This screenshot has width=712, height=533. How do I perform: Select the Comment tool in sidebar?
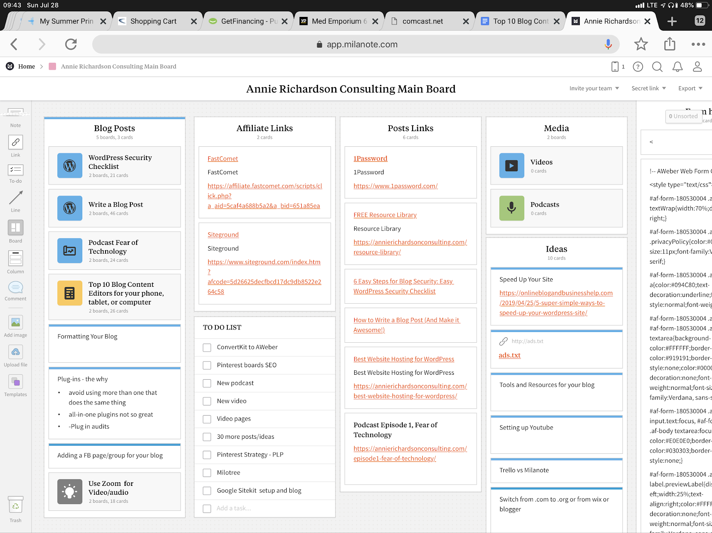click(16, 291)
